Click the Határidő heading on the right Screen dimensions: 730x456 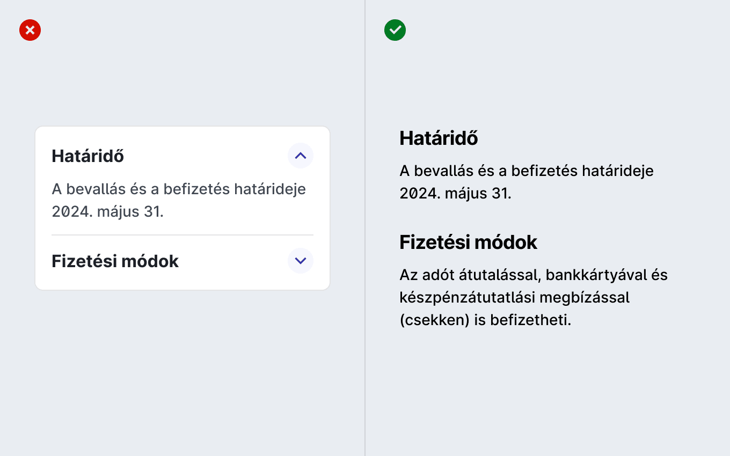tap(439, 138)
